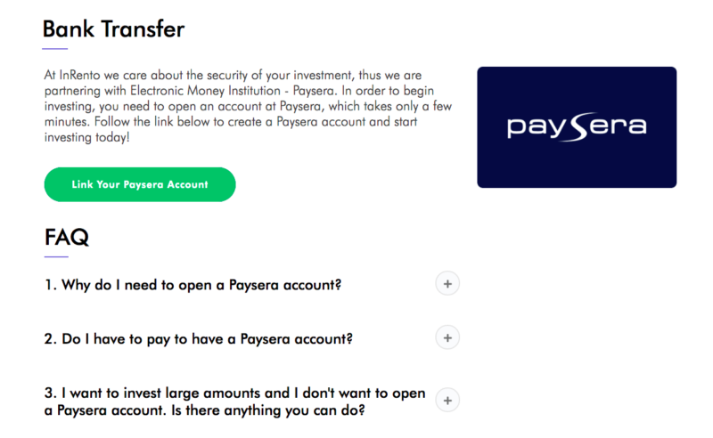This screenshot has height=438, width=713.
Task: Click the 'pay' text in Paysera logo
Action: [x=536, y=127]
